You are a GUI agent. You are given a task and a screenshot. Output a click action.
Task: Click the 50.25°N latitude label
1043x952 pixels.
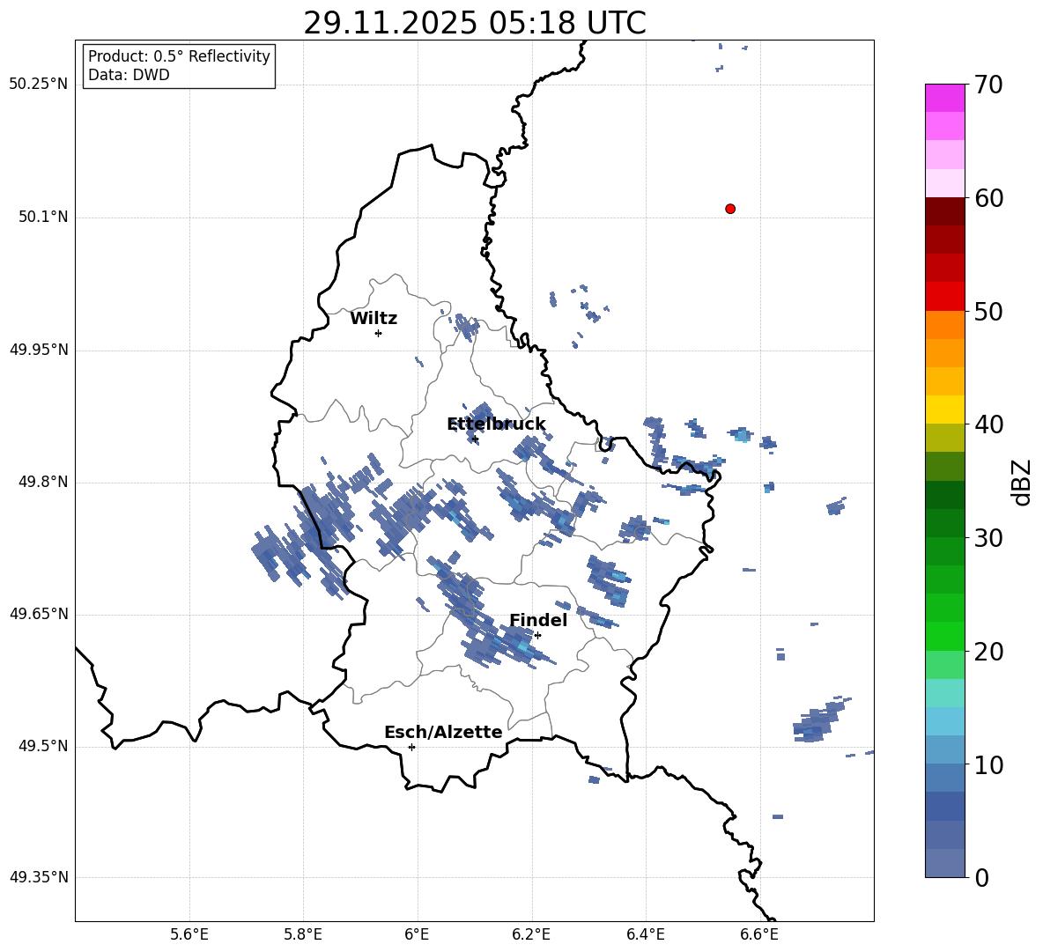pyautogui.click(x=39, y=85)
